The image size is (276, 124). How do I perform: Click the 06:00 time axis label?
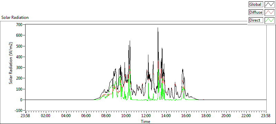86,116
